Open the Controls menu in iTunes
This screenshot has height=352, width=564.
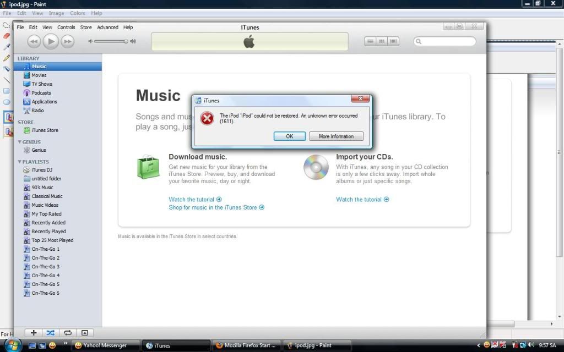[66, 27]
